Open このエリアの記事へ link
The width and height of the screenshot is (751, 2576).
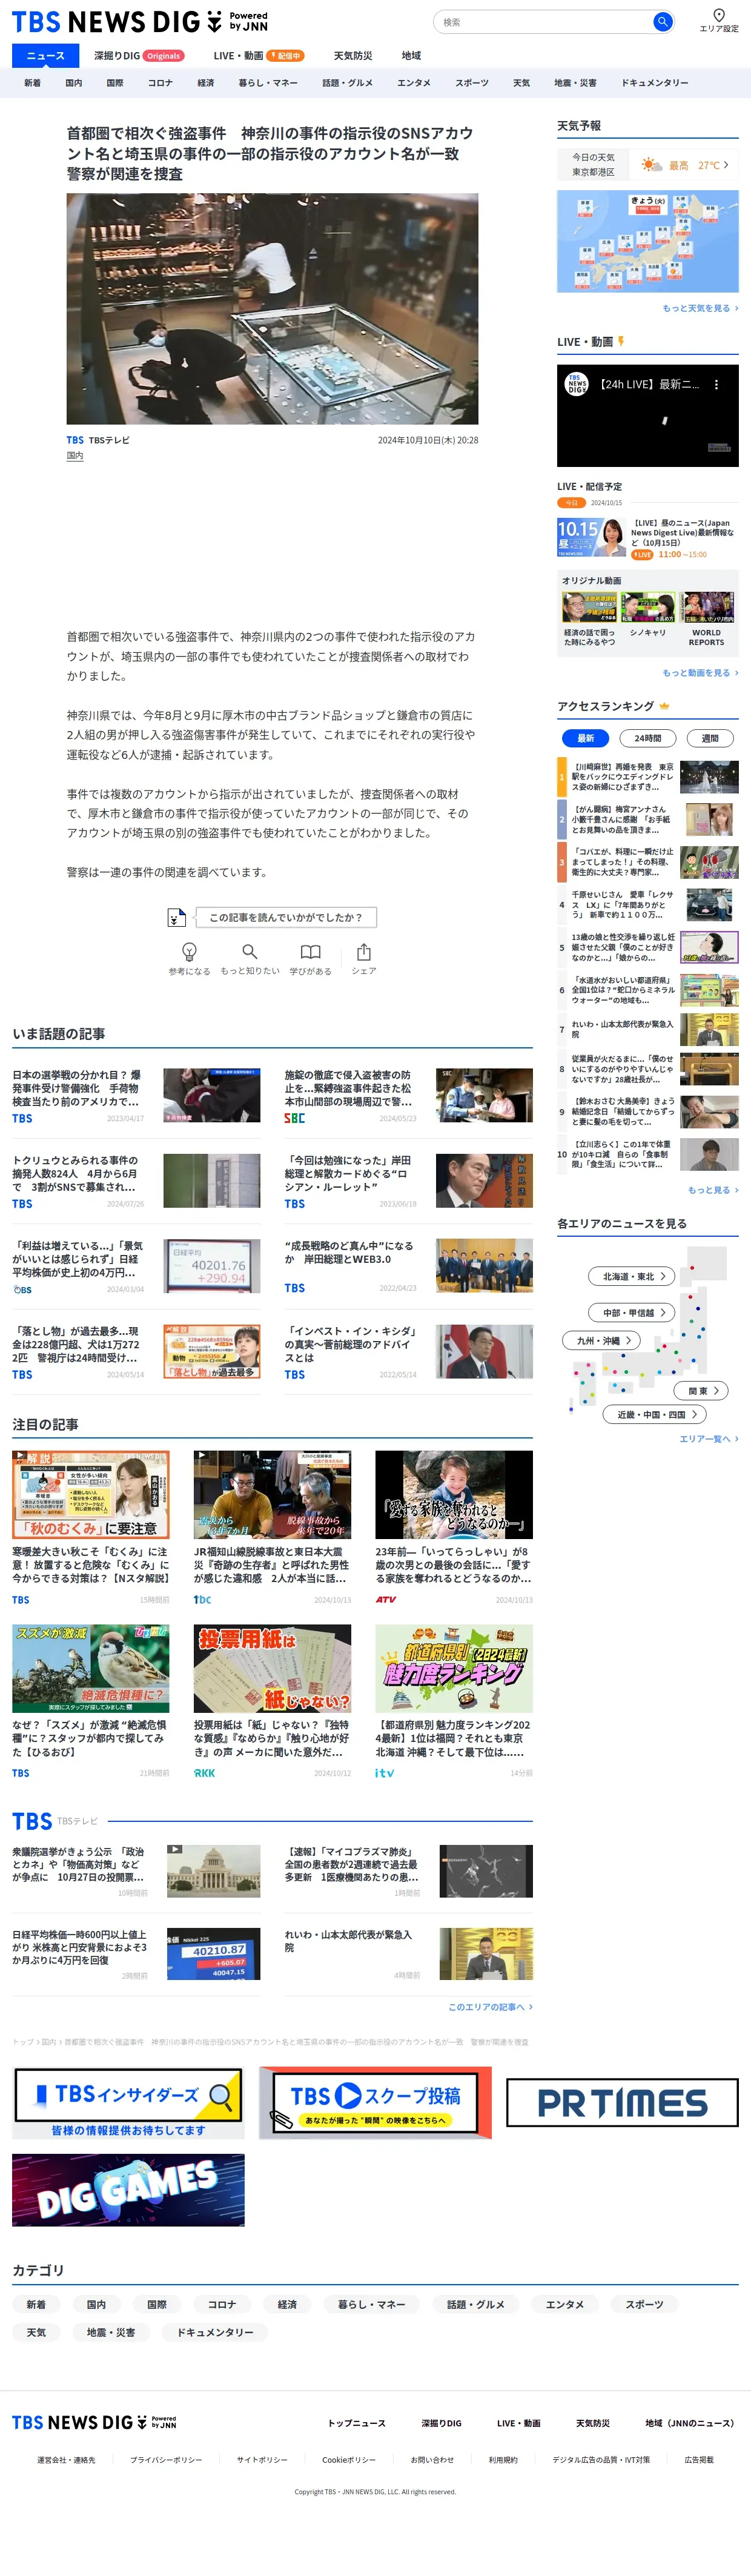490,2006
